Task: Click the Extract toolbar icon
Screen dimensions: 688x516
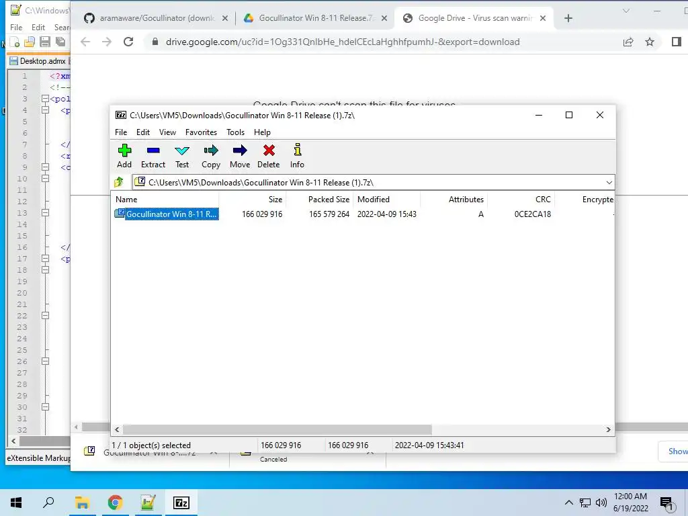Action: click(153, 156)
